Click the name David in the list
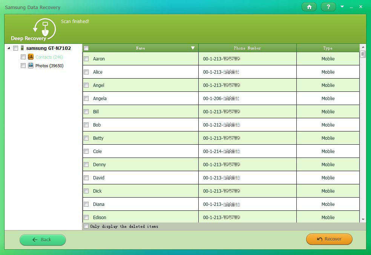This screenshot has height=255, width=371. (x=99, y=178)
